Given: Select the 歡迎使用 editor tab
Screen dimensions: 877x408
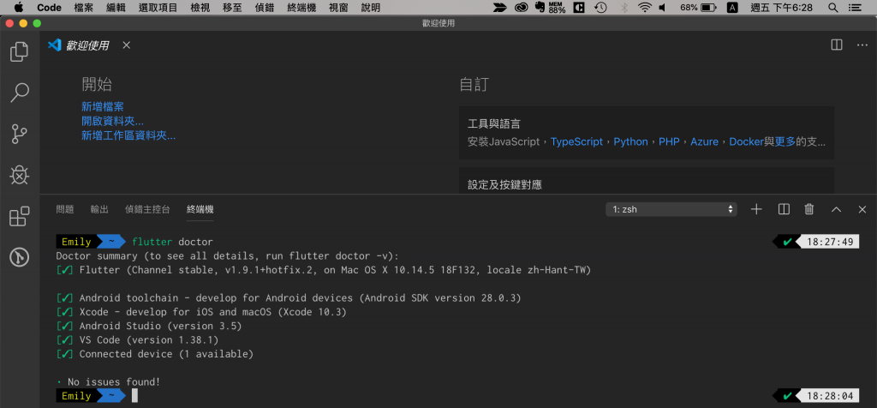Looking at the screenshot, I should coord(87,45).
